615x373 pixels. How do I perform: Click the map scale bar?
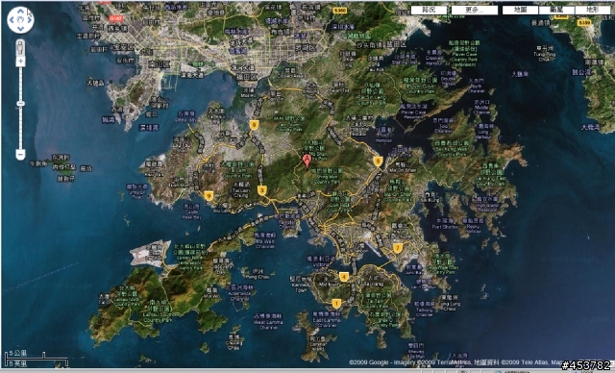[x=37, y=360]
